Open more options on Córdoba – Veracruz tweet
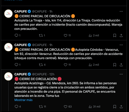129x112 pixels. 121,45
